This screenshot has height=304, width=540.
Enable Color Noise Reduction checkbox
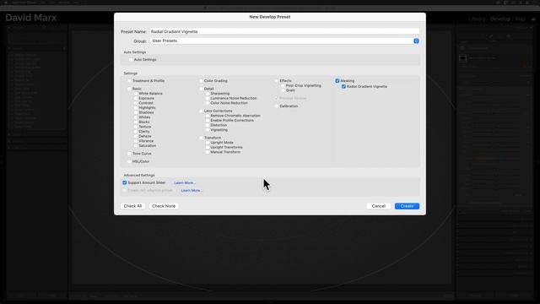[208, 103]
